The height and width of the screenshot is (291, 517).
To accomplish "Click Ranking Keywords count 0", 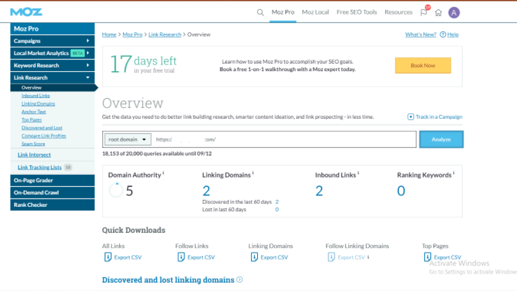I will 401,190.
